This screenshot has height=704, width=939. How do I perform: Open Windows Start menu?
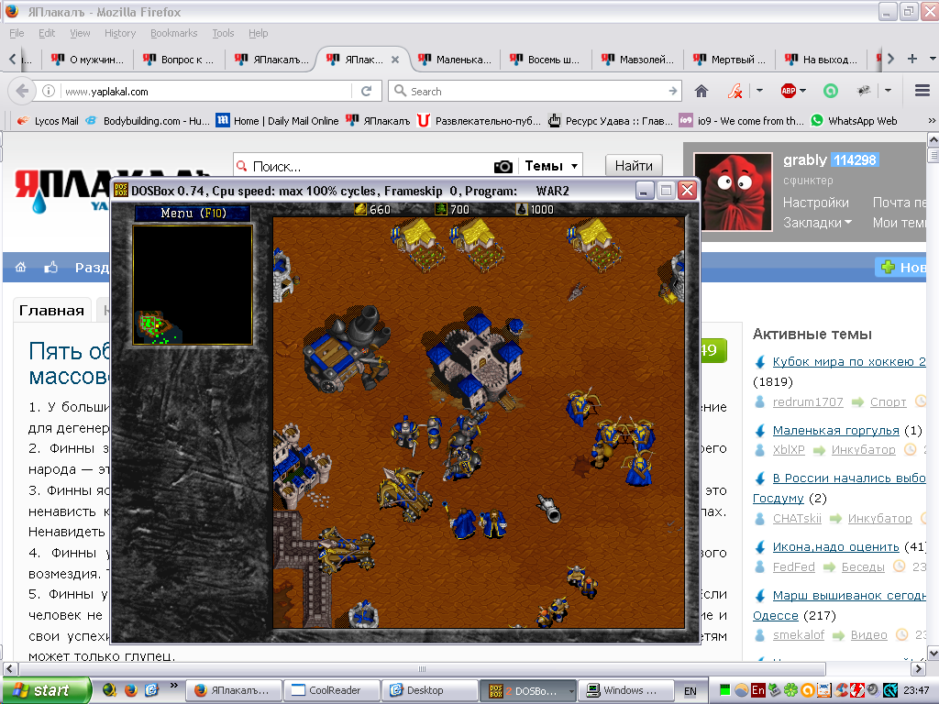point(46,690)
